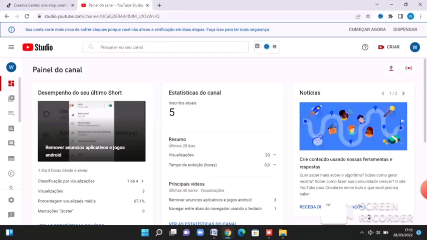The image size is (427, 240).
Task: Click COMEÇAR AGORA in the security banner
Action: click(367, 29)
